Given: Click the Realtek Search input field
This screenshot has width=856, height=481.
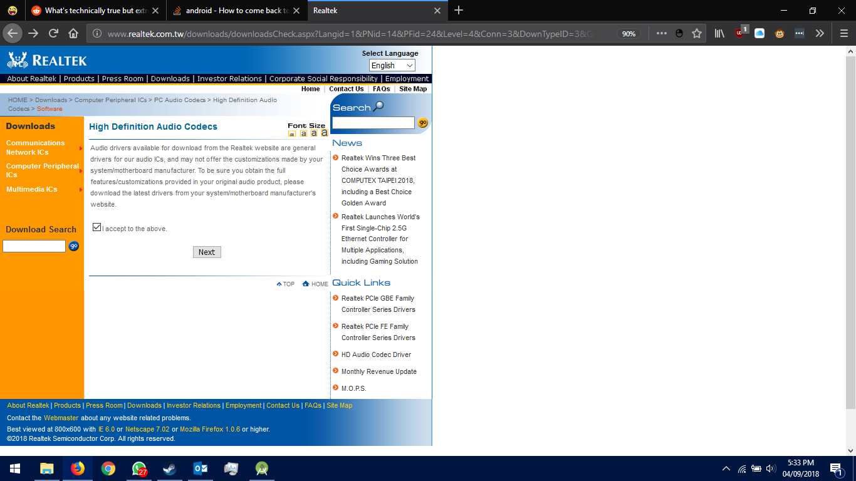Looking at the screenshot, I should 373,123.
